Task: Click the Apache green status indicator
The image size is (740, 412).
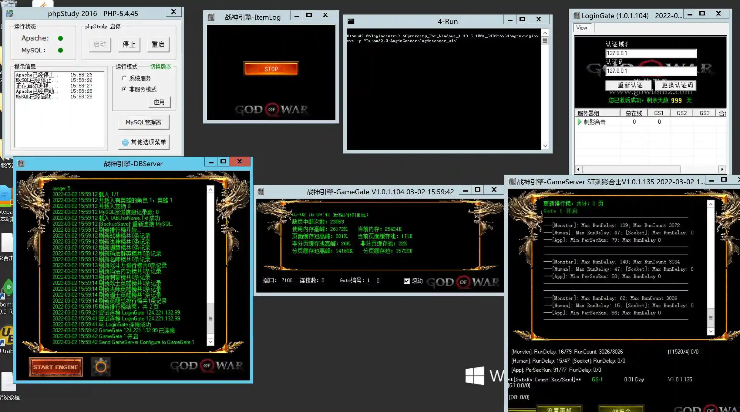Action: coord(60,39)
